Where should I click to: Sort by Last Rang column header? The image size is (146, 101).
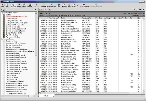107,18
